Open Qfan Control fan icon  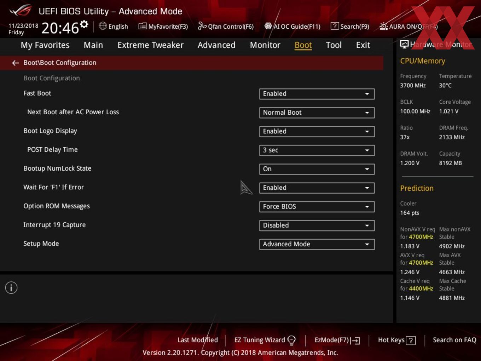tap(202, 26)
